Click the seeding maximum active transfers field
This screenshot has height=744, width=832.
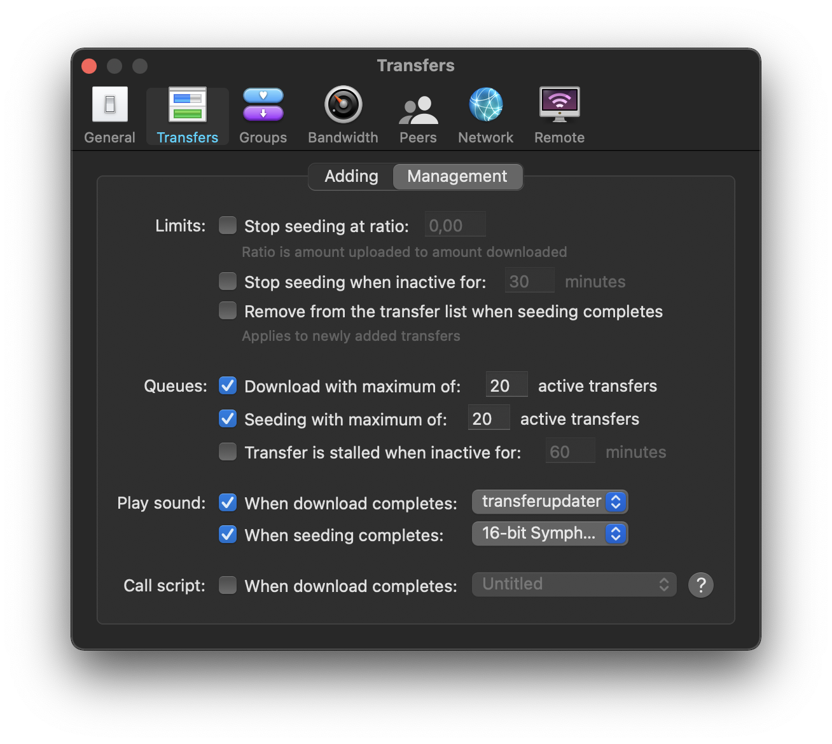[488, 418]
